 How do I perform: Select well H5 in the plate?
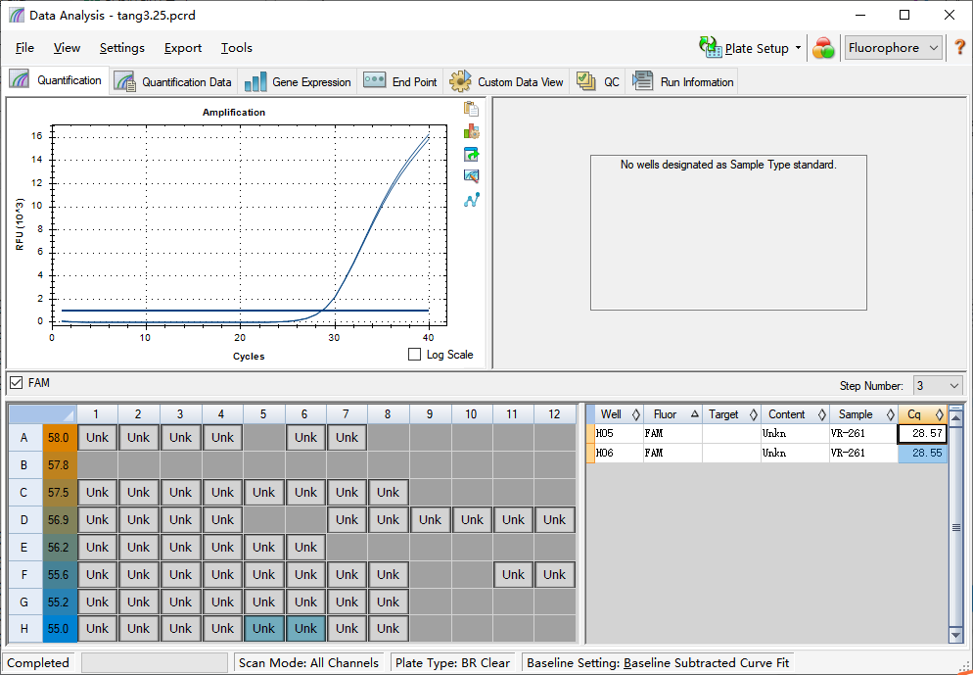tap(263, 628)
